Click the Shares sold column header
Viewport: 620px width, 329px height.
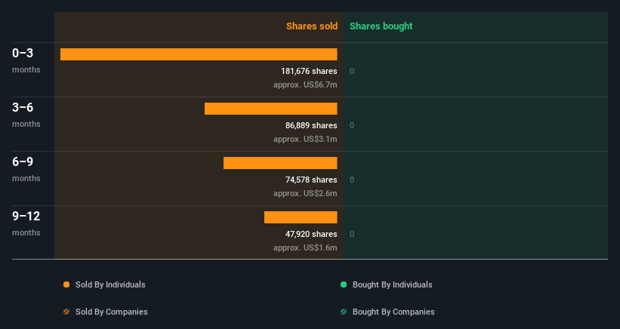[x=312, y=26]
